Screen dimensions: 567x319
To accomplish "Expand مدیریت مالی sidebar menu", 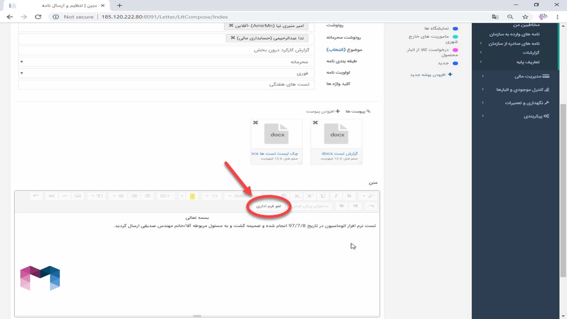I will point(516,76).
